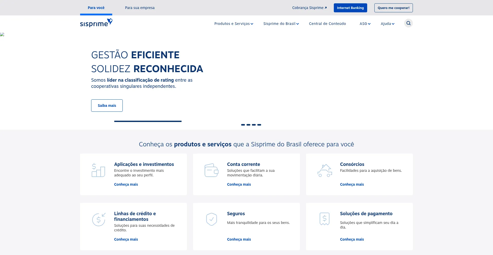Viewport: 493px width, 255px height.
Task: Click the Aplicações e investimentos chart icon
Action: pos(98,170)
